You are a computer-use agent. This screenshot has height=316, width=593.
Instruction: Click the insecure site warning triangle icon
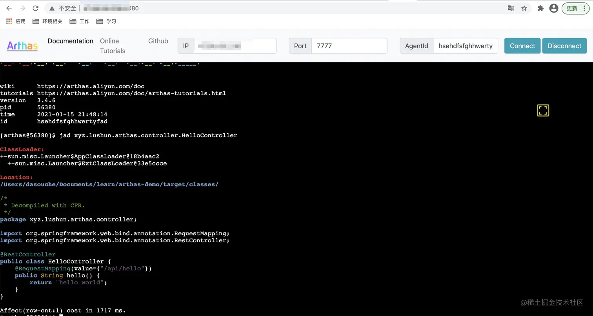(x=52, y=8)
